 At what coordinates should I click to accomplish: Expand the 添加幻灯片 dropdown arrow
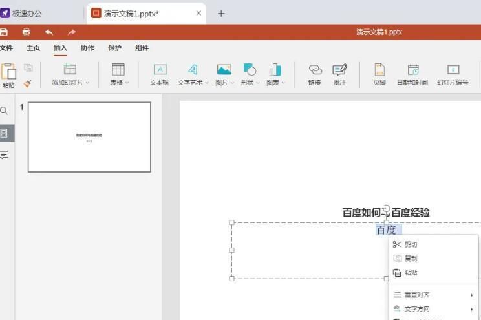coord(87,83)
